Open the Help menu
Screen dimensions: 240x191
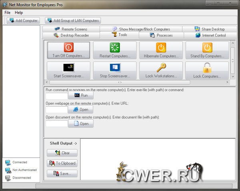19,12
